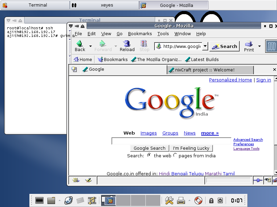Launch the web browser globe icon in the panel
277x207 pixels.
[x=68, y=200]
